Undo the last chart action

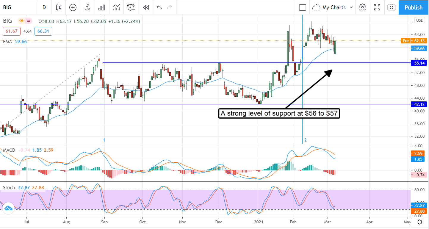159,7
